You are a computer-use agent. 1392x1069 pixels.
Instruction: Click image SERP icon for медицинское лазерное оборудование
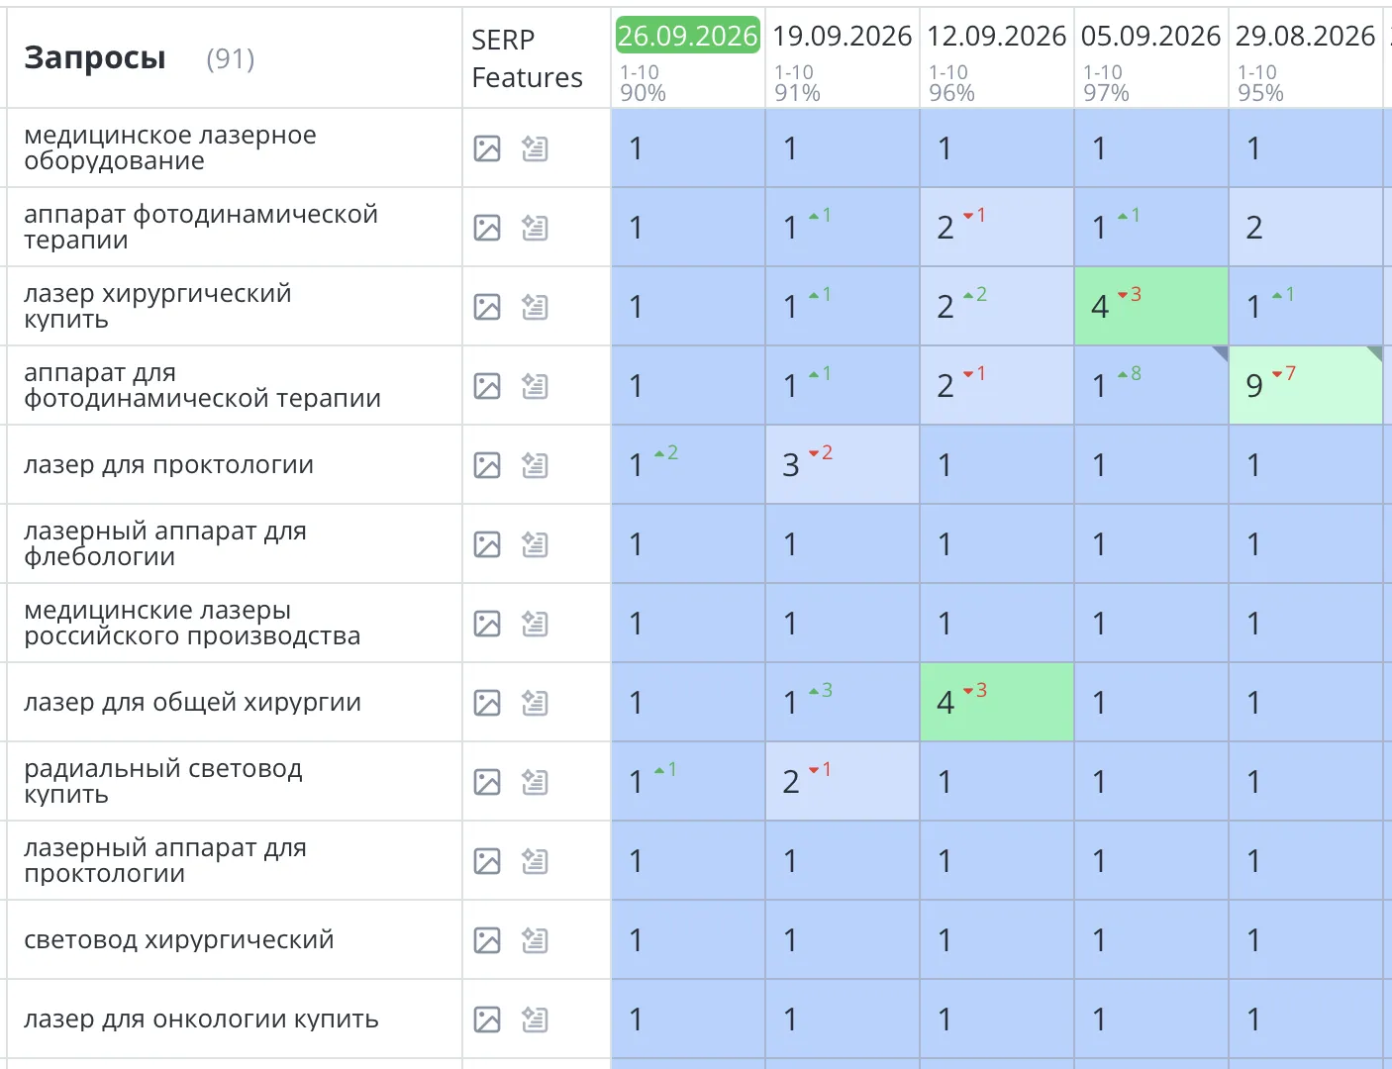487,148
